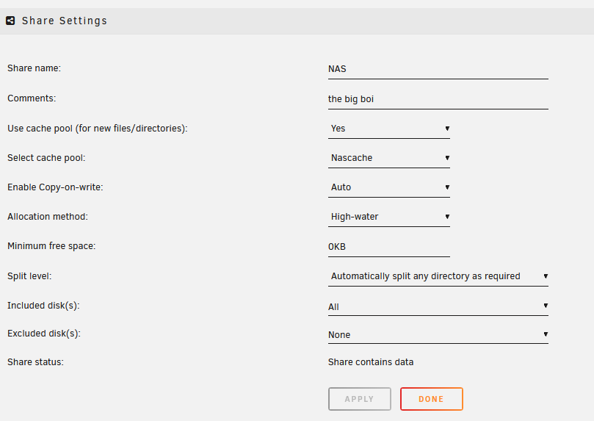Image resolution: width=594 pixels, height=421 pixels.
Task: Click the 'Share status:' label
Action: 35,362
